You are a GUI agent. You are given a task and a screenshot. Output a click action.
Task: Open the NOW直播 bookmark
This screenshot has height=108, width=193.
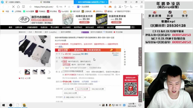(x=29, y=11)
